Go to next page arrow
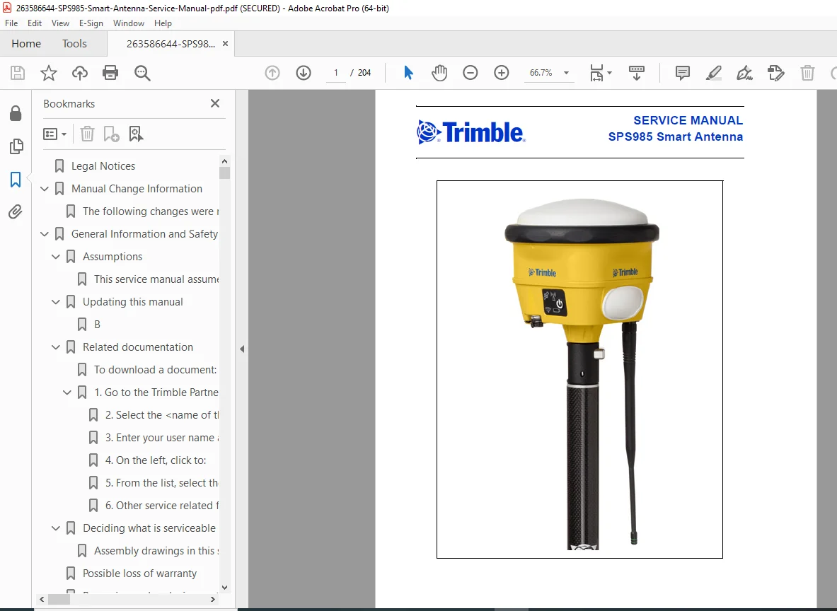Image resolution: width=837 pixels, height=611 pixels. pos(304,73)
